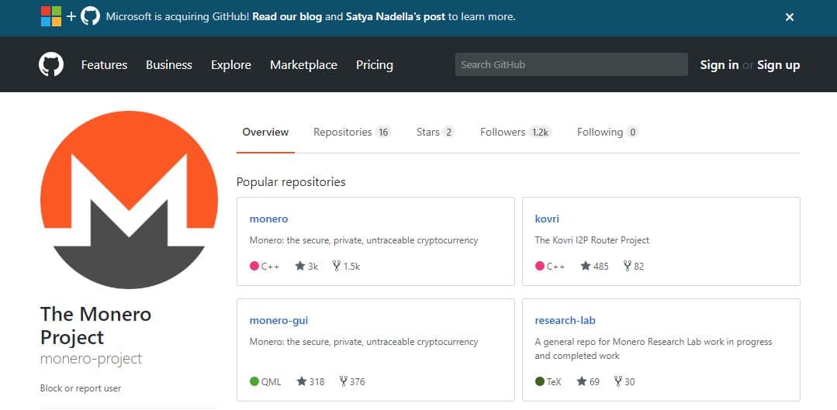
Task: Open the monero-gui repository link
Action: coord(278,320)
